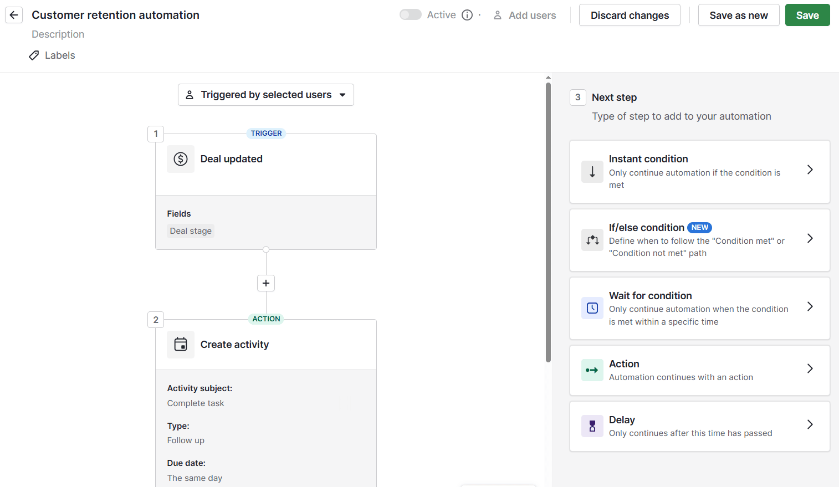The width and height of the screenshot is (839, 487).
Task: Expand Wait for condition chevron
Action: pos(810,306)
